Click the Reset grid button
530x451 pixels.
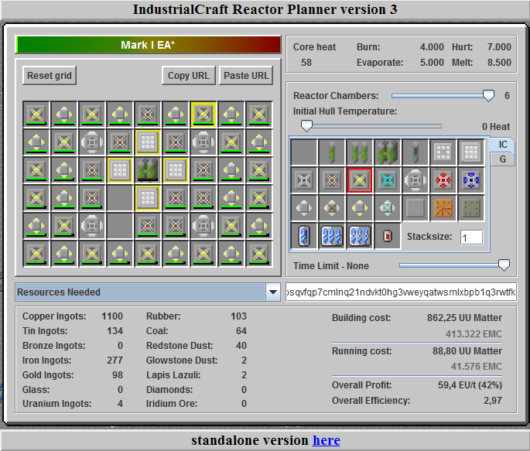click(x=50, y=75)
